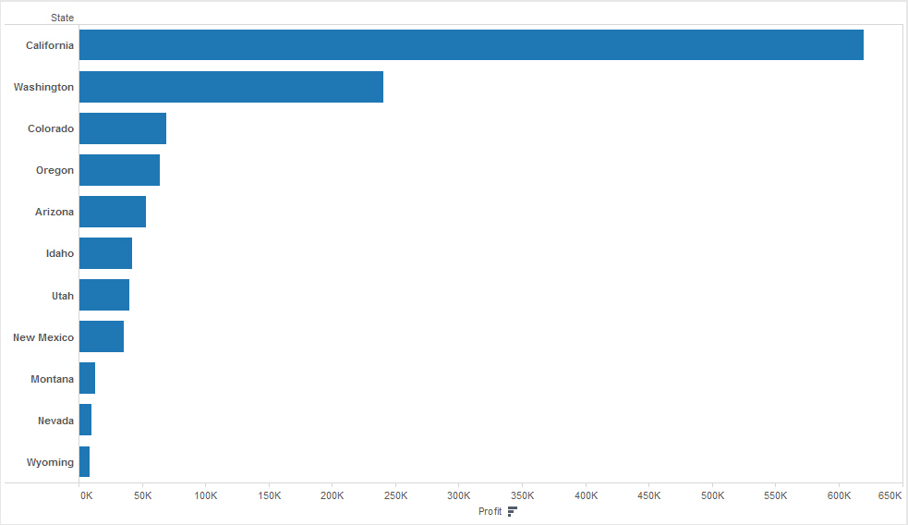Image resolution: width=908 pixels, height=525 pixels.
Task: Click the New Mexico state label
Action: [x=43, y=337]
